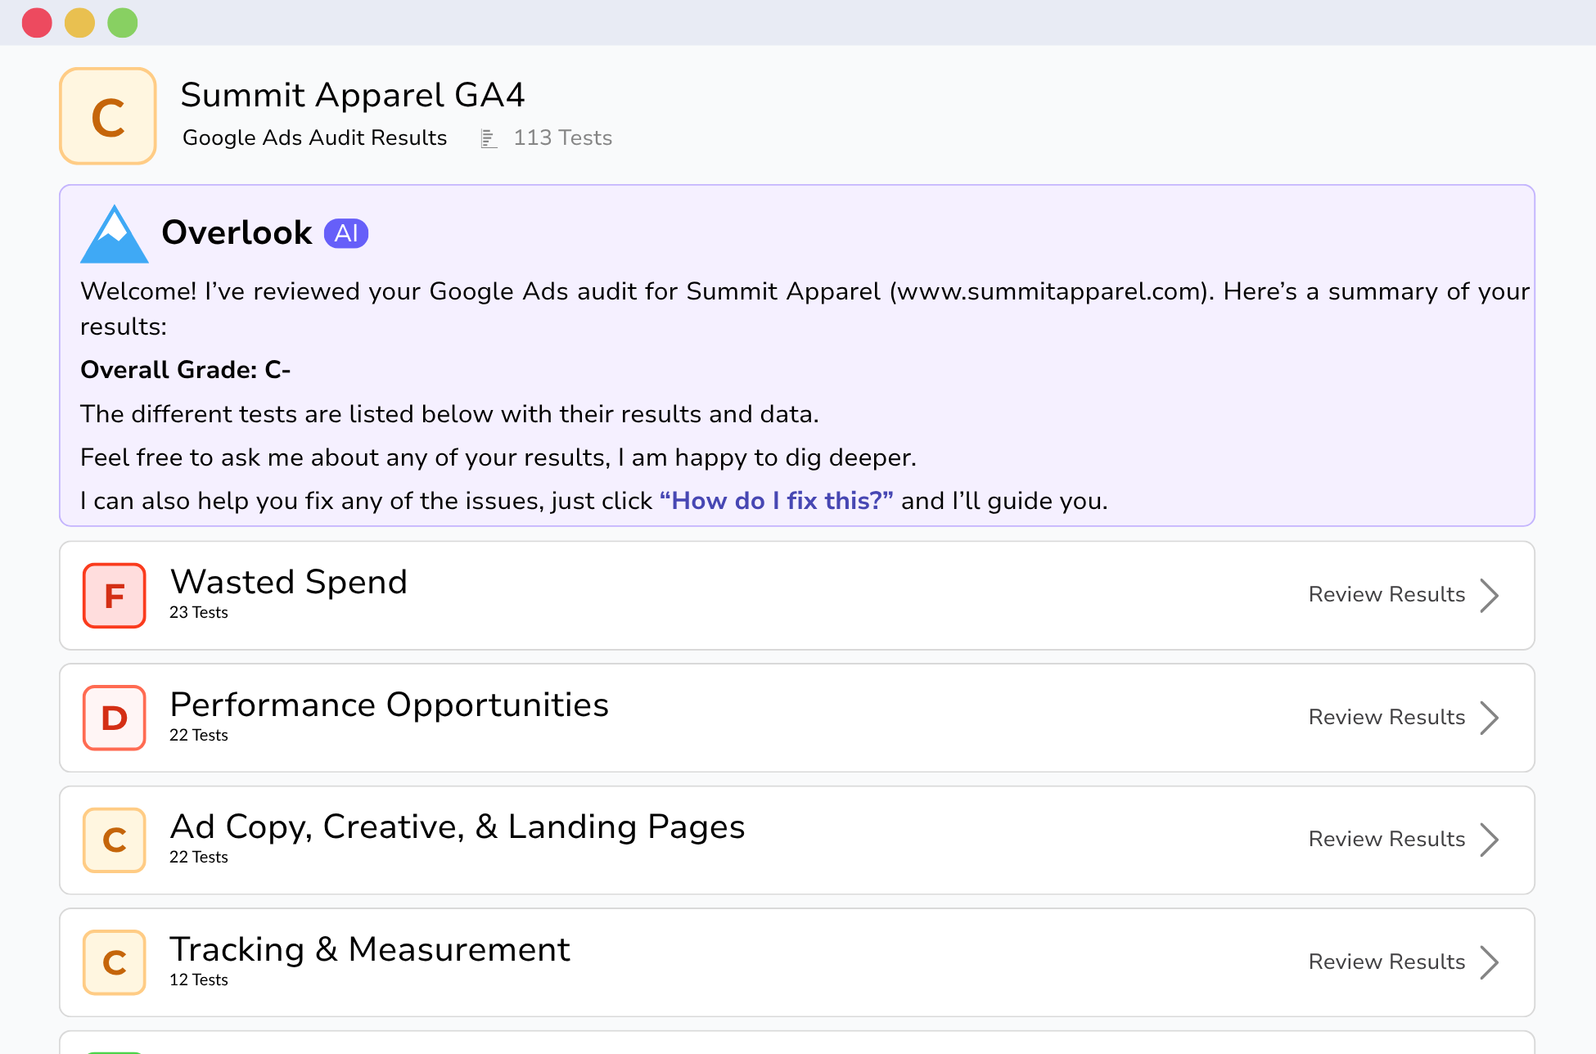Open Ad Copy, Creative, & Landing Pages chevron
Image resolution: width=1596 pixels, height=1054 pixels.
click(1490, 840)
